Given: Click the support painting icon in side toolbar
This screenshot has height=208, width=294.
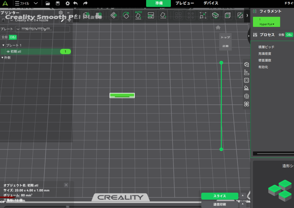Looking at the screenshot, I should pyautogui.click(x=247, y=88).
